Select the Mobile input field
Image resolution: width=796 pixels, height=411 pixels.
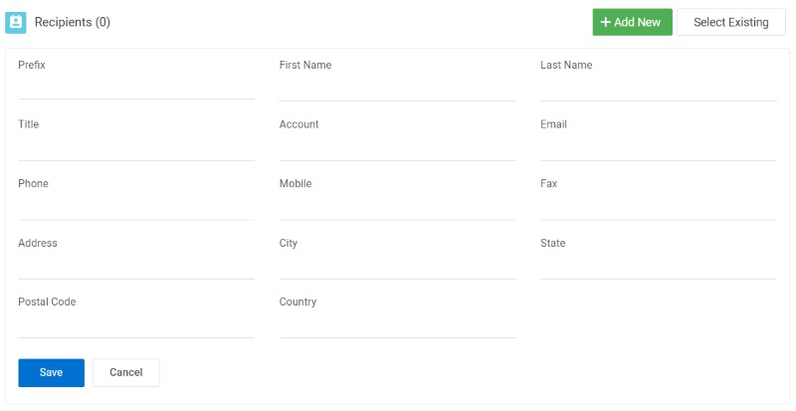click(x=397, y=207)
